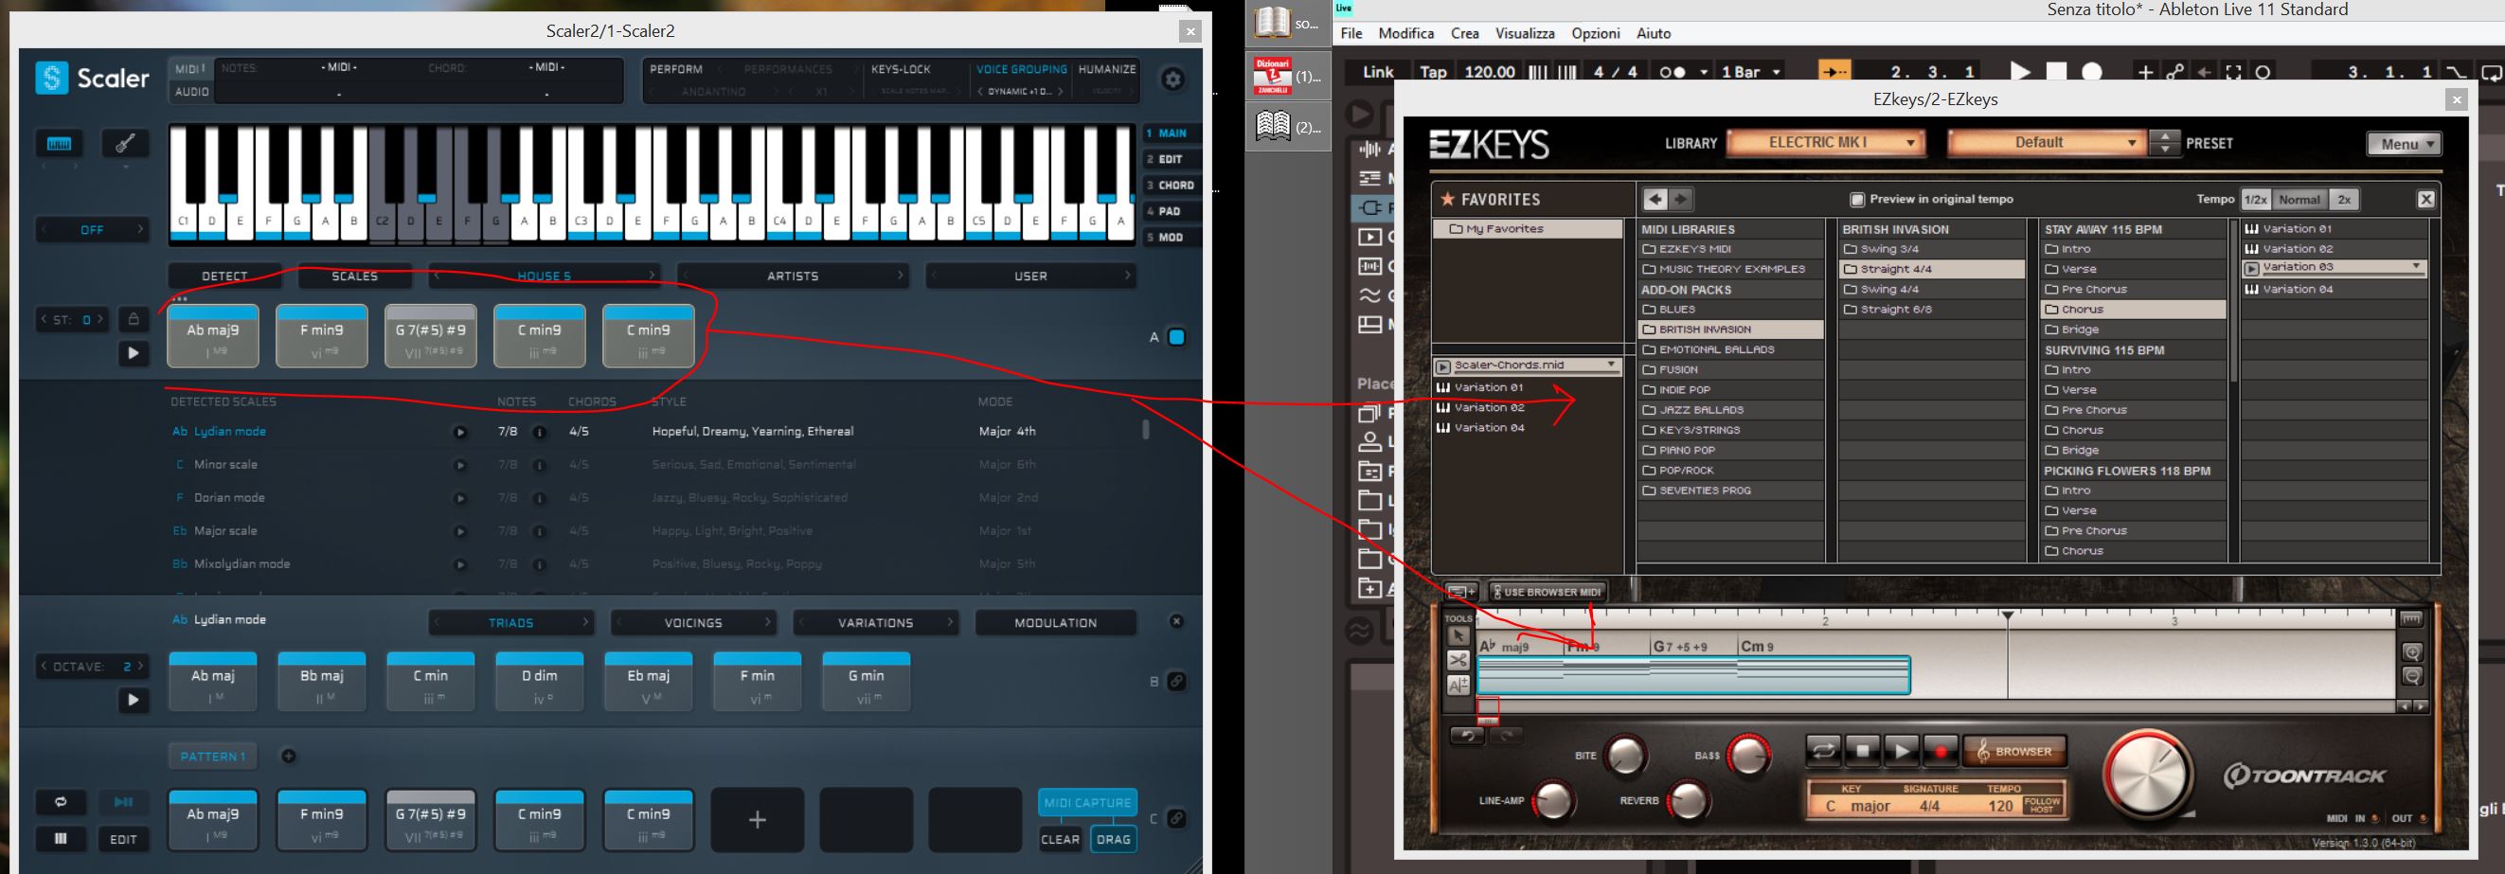Image resolution: width=2505 pixels, height=874 pixels.
Task: Select the keyboard view icon in Scaler
Action: click(59, 144)
